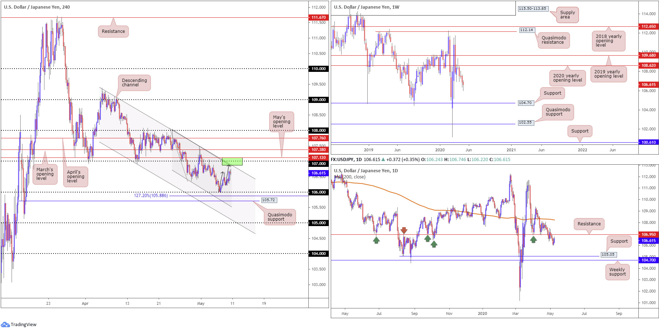Click Nov on the daily time axis

(449, 313)
